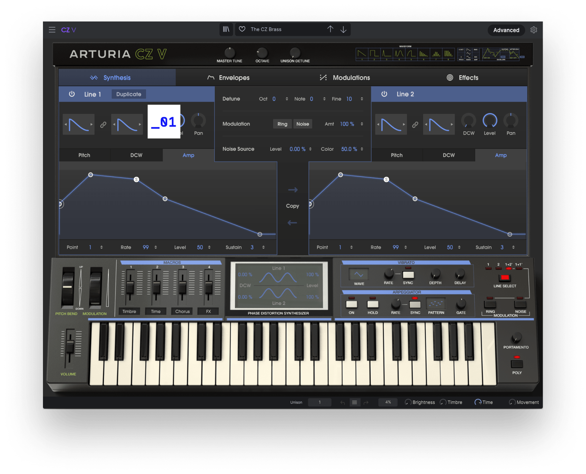Toggle Line 2 power button
This screenshot has width=586, height=474.
click(x=384, y=94)
